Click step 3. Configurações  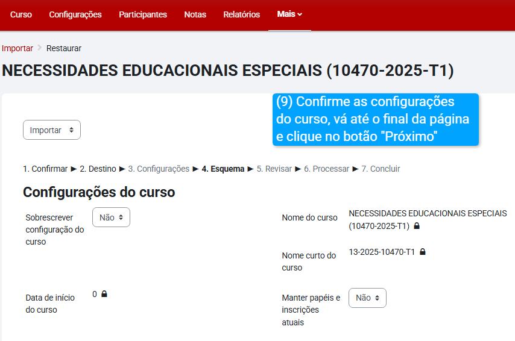[x=159, y=169]
